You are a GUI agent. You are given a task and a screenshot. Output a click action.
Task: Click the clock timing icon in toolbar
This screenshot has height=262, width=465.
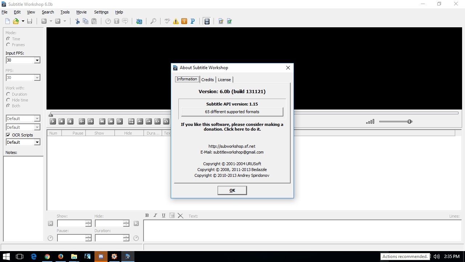[108, 21]
